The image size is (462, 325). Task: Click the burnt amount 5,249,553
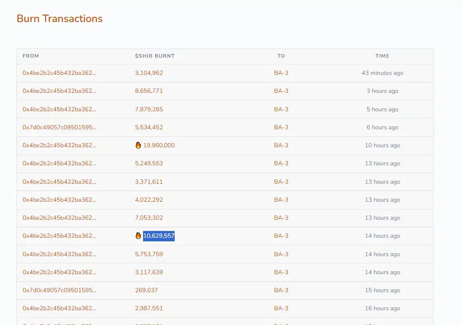149,163
